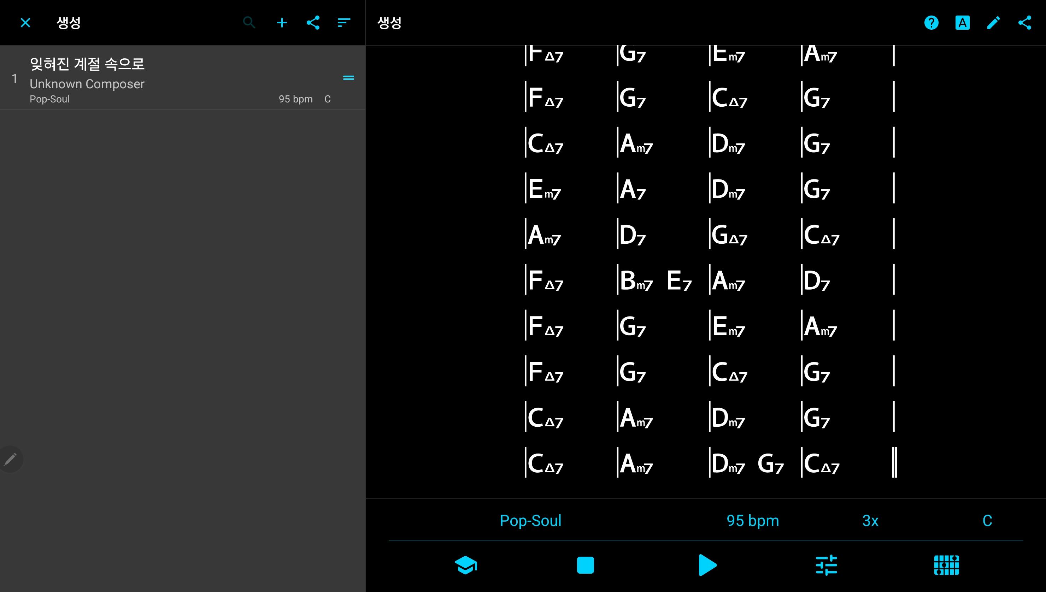Show chord diagrams with fretboard grid icon
This screenshot has height=592, width=1046.
click(x=947, y=565)
